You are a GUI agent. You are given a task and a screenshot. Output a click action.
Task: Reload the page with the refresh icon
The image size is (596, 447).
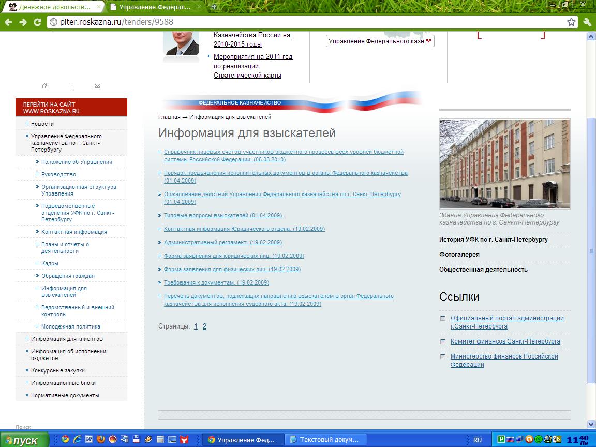click(x=37, y=22)
